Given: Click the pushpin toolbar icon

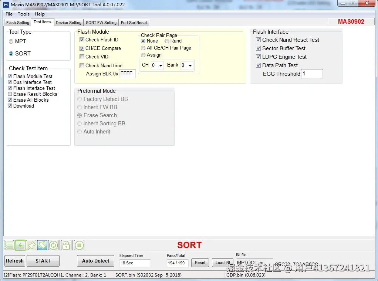Looking at the screenshot, I should [x=31, y=246].
